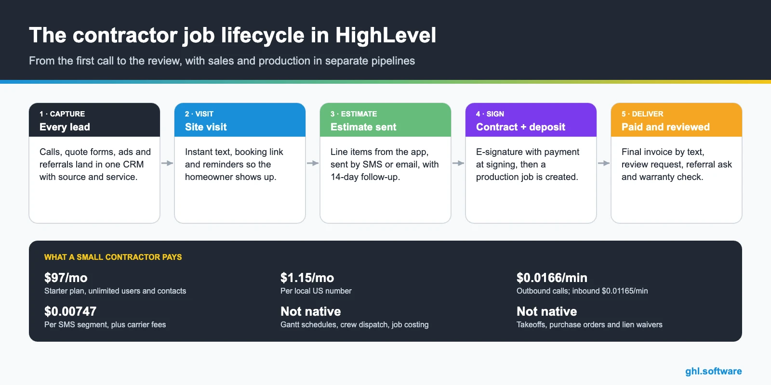This screenshot has height=385, width=771.
Task: Click the subtitle starting 'From the first call'
Action: coord(222,61)
